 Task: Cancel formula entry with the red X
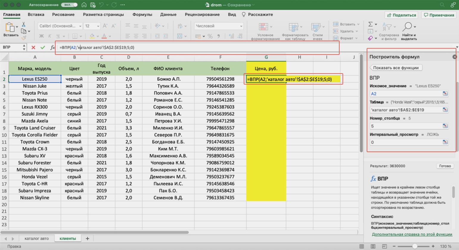click(x=33, y=47)
